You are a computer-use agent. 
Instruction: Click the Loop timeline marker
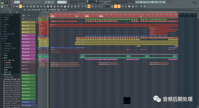pos(87,16)
